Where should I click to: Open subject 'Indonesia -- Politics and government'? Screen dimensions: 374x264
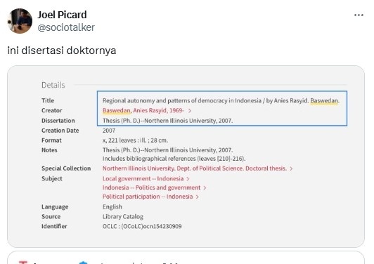coord(151,187)
